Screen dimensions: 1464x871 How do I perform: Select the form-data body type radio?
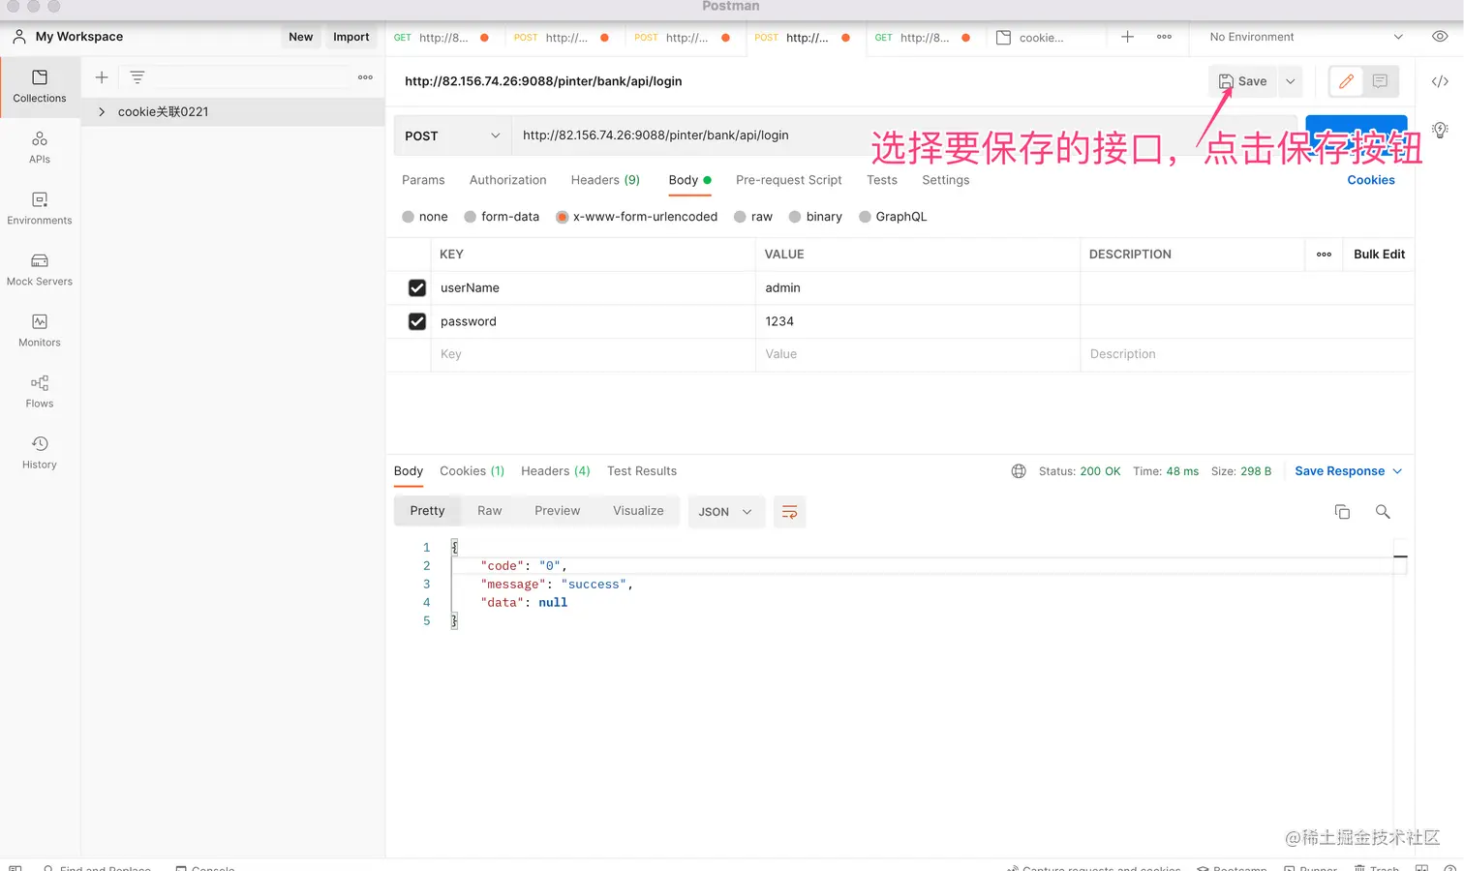[x=471, y=217]
